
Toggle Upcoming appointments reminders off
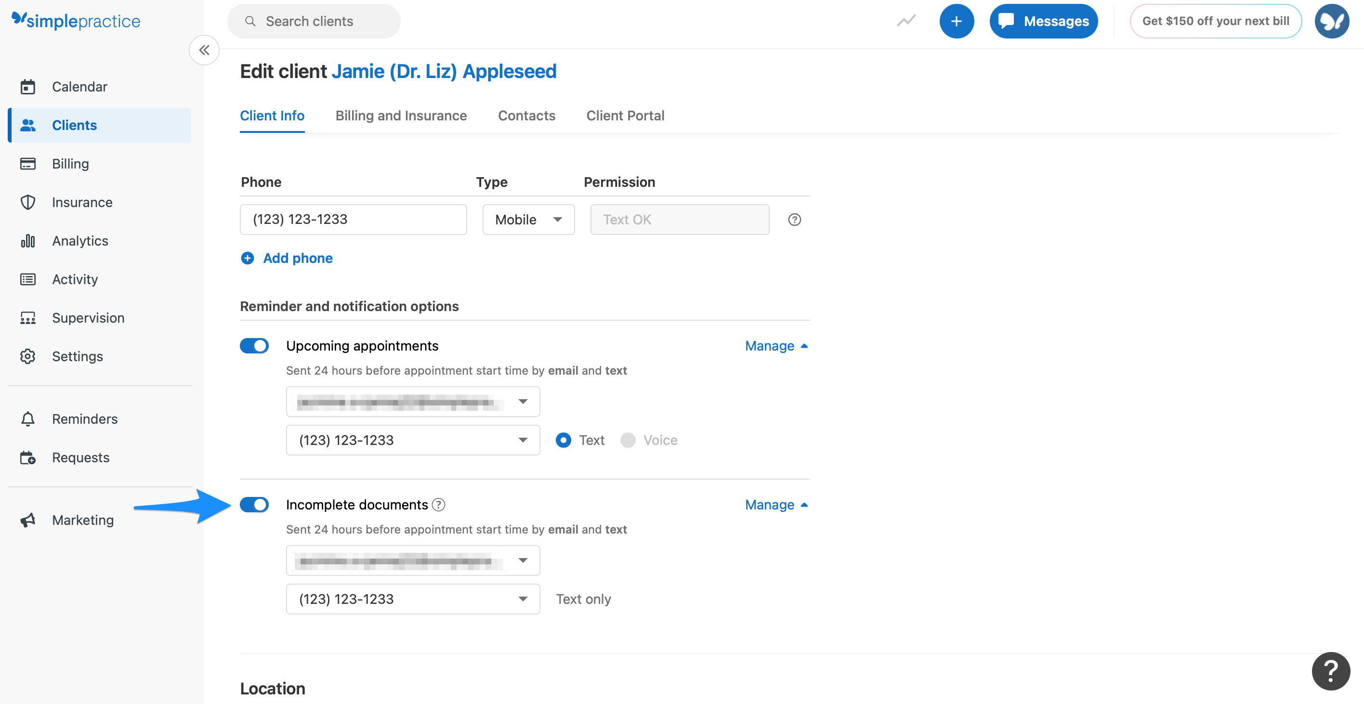pyautogui.click(x=255, y=345)
